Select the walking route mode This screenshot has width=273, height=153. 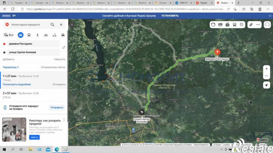pos(37,35)
